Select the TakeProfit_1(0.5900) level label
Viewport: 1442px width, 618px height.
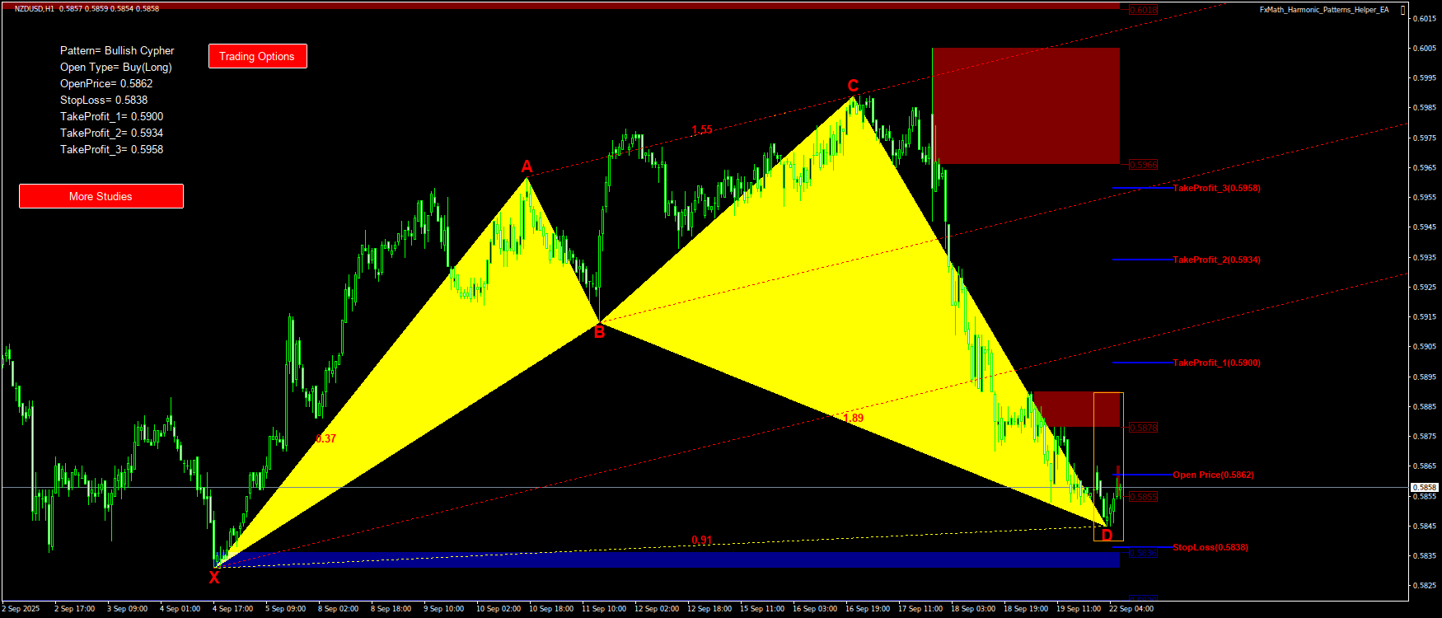1216,363
